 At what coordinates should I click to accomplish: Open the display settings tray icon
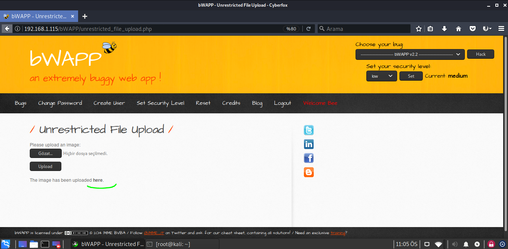point(427,244)
